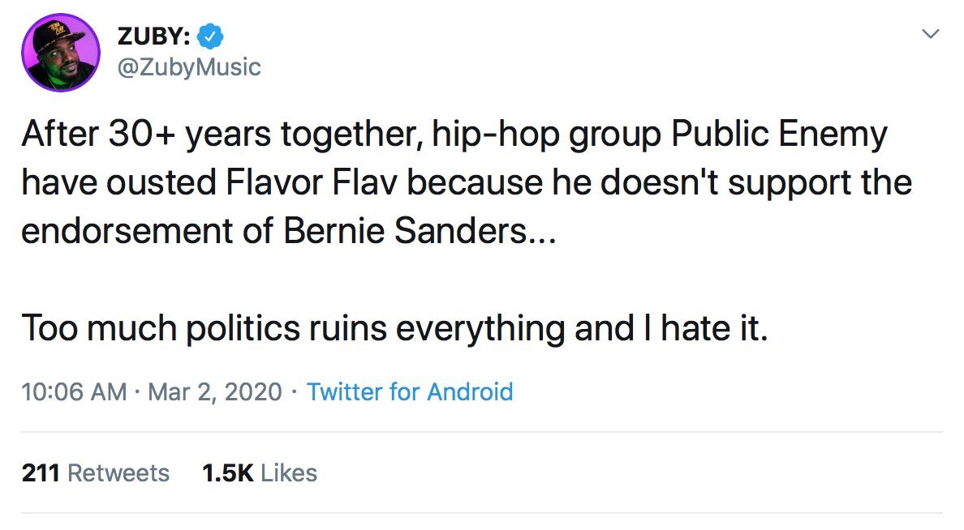964x530 pixels.
Task: Expand the tweet options chevron menu
Action: coord(931,34)
